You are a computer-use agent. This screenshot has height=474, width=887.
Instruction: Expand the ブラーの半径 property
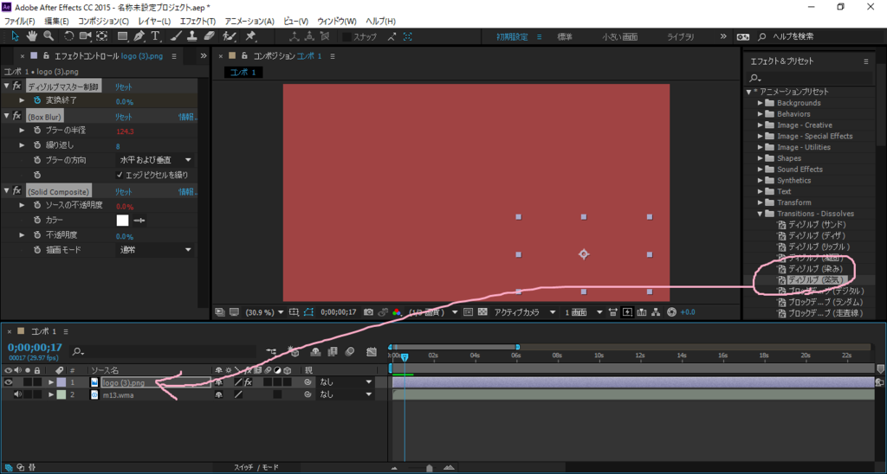click(22, 131)
